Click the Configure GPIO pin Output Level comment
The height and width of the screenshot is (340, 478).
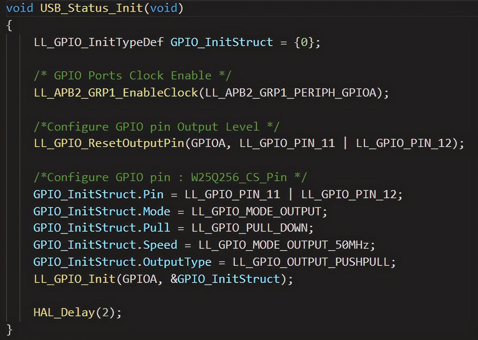tap(156, 127)
